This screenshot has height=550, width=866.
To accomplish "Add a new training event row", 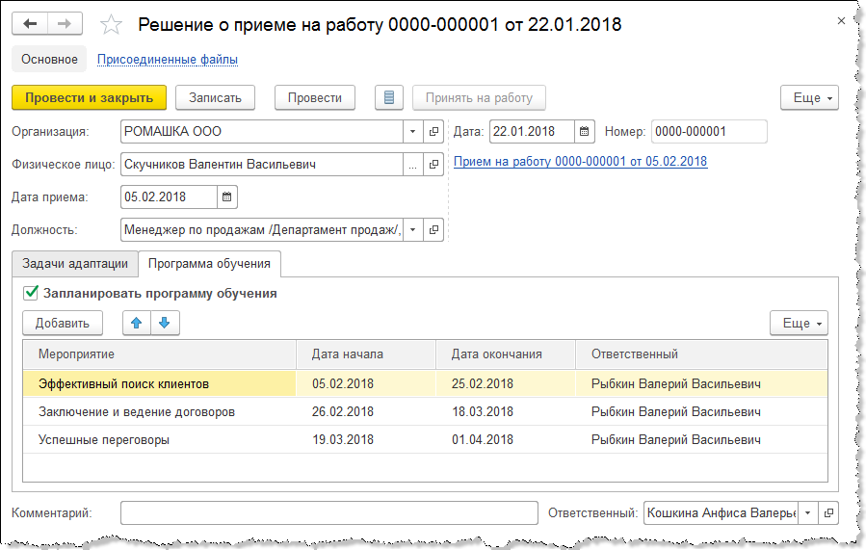I will click(63, 323).
